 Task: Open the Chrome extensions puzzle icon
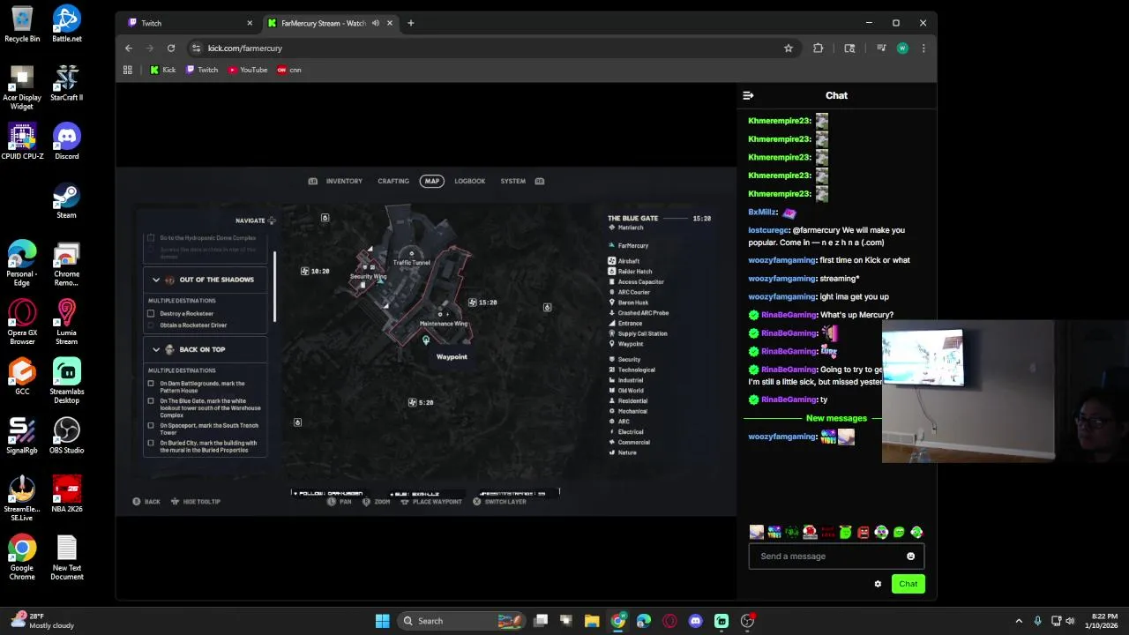[x=819, y=49]
